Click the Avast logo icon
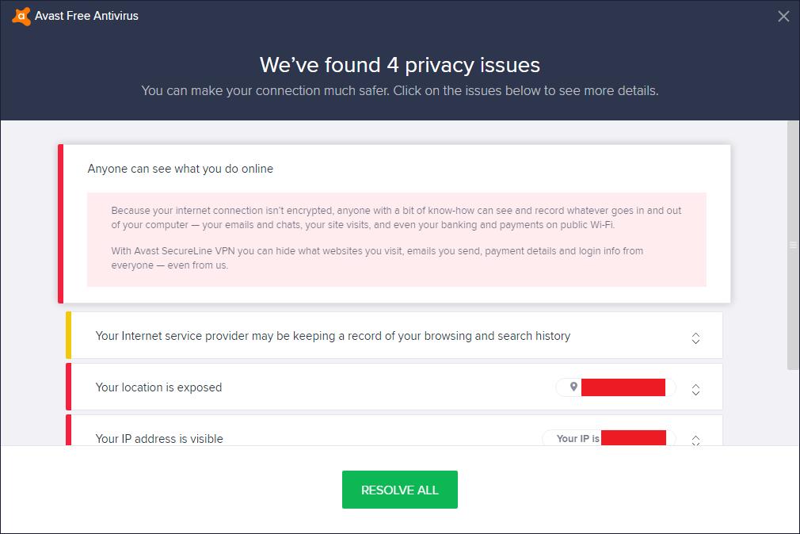800x534 pixels. (21, 16)
